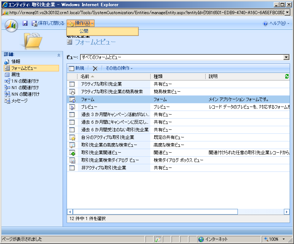Click the delete X icon
This screenshot has width=294, height=244.
pyautogui.click(x=95, y=69)
